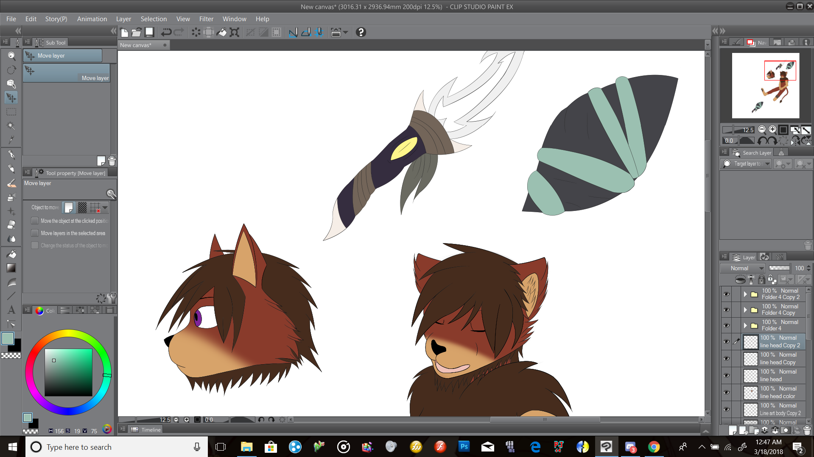Click the Search Layer panel tab
The image size is (814, 457).
[x=752, y=152]
